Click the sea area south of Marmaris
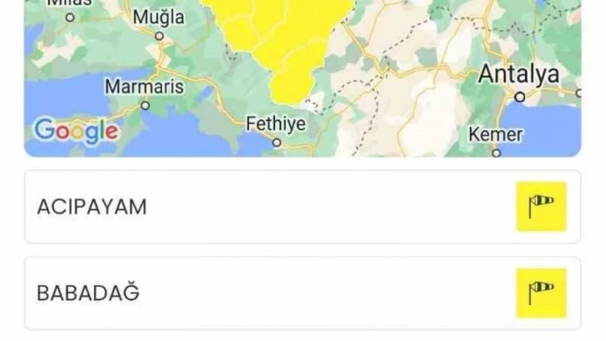 (x=164, y=141)
